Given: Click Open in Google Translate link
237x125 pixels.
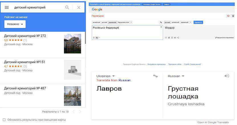Looking at the screenshot, I should click(x=213, y=122).
